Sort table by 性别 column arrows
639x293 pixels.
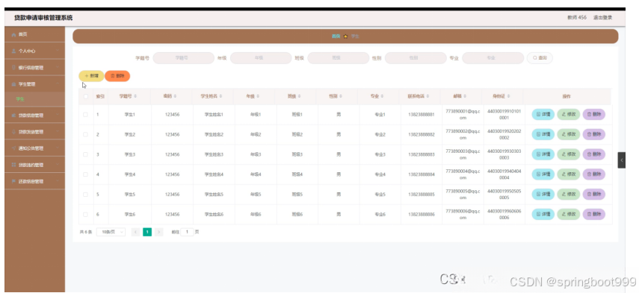[x=341, y=96]
